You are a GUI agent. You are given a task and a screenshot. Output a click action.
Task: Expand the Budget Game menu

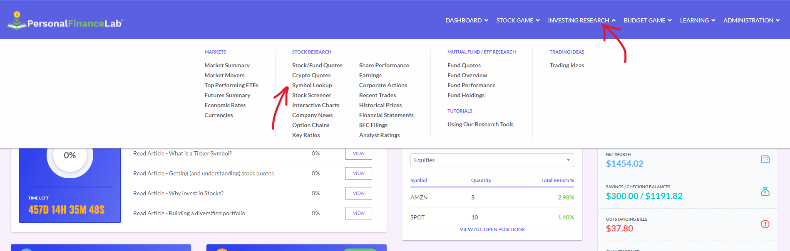647,20
